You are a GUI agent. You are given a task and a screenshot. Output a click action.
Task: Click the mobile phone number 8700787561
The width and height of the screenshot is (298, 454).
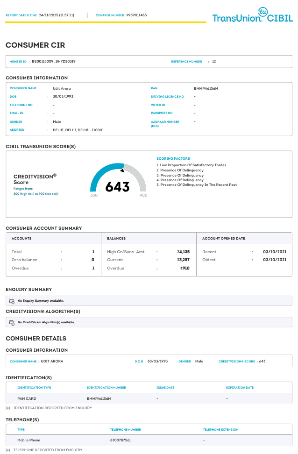(121, 440)
